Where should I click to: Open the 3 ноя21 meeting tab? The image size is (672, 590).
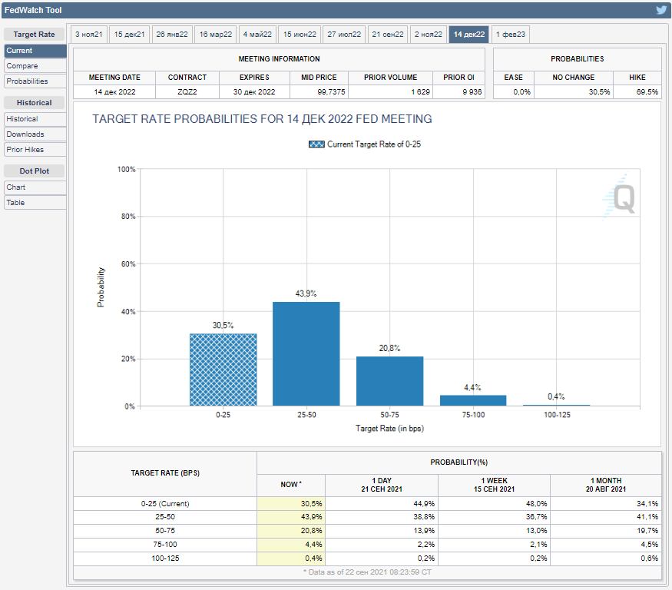[x=89, y=35]
